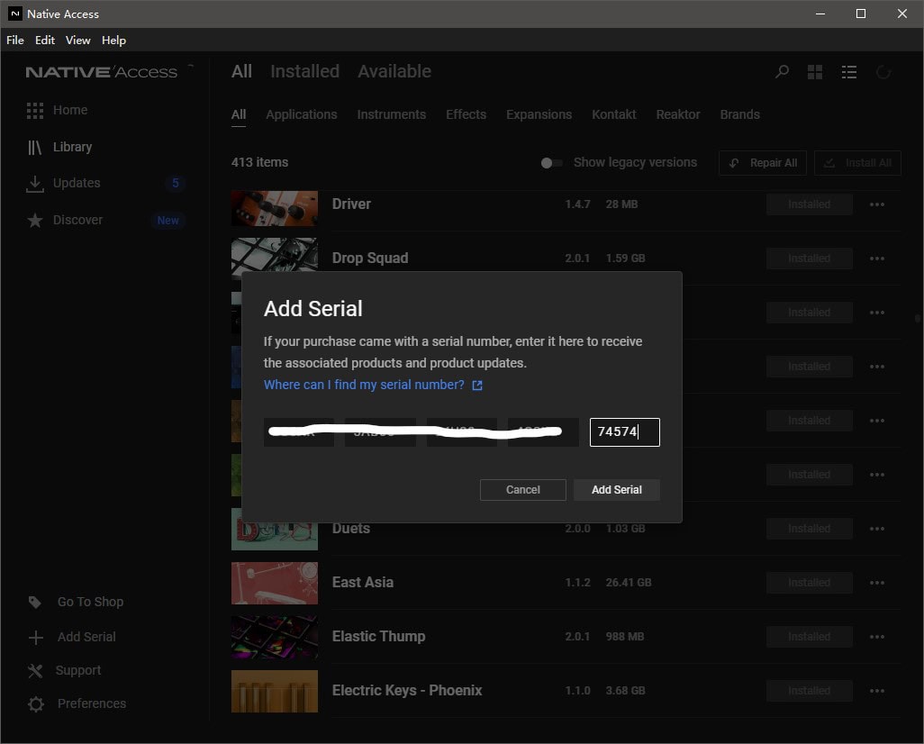The width and height of the screenshot is (924, 744).
Task: Click the refresh library icon
Action: pyautogui.click(x=883, y=72)
